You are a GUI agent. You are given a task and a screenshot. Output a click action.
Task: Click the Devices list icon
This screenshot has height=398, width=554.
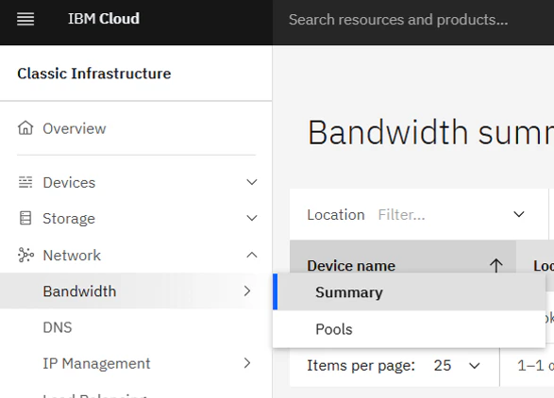click(25, 182)
